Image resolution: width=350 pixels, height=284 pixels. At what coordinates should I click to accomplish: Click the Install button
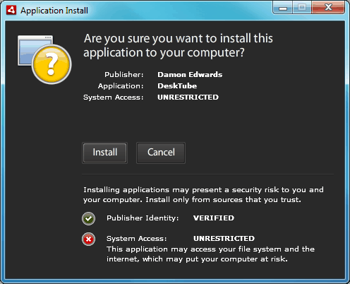click(105, 153)
